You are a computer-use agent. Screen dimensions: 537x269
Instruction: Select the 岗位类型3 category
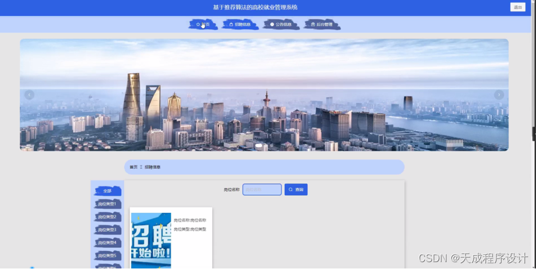[x=108, y=230]
